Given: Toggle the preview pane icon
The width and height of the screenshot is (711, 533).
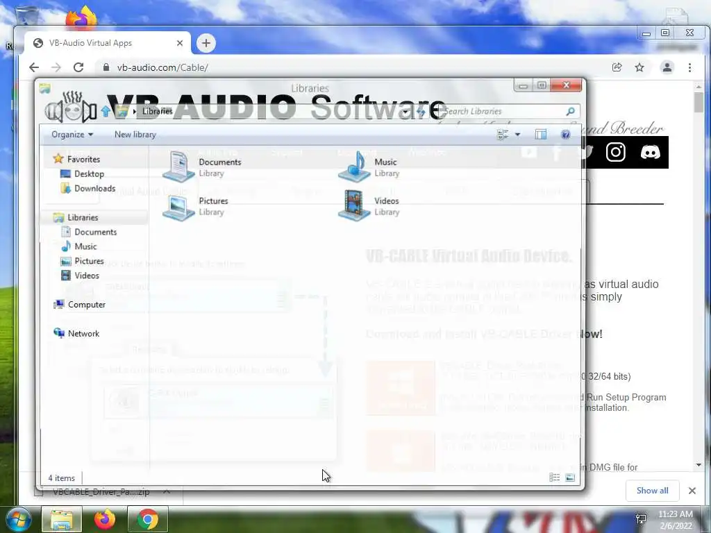Looking at the screenshot, I should (x=540, y=134).
